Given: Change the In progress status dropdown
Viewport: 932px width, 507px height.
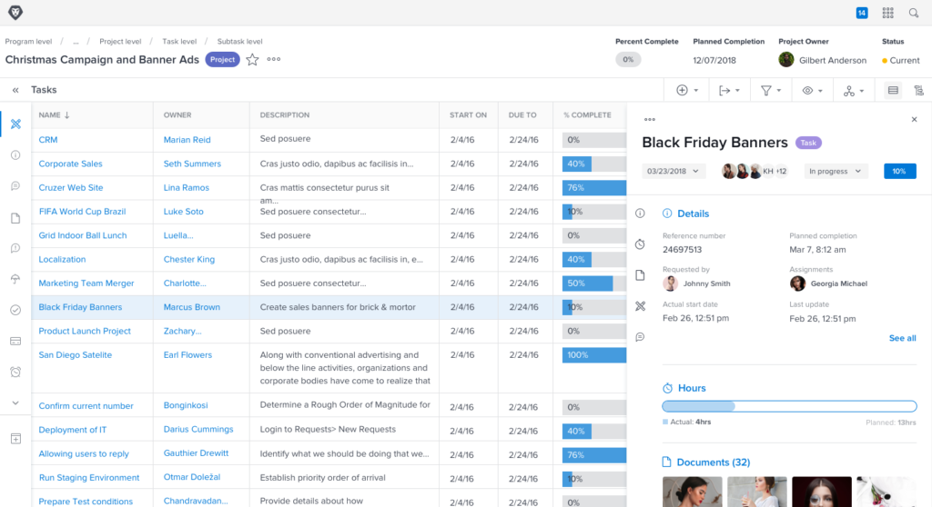Looking at the screenshot, I should (x=836, y=171).
